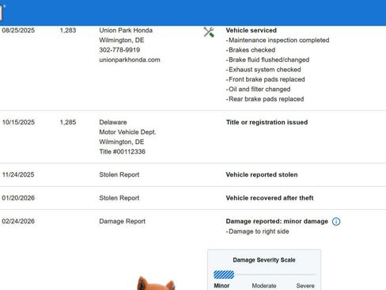Select 'Maintenance inspection completed' line
Screen dimensions: 386x290
(278, 40)
